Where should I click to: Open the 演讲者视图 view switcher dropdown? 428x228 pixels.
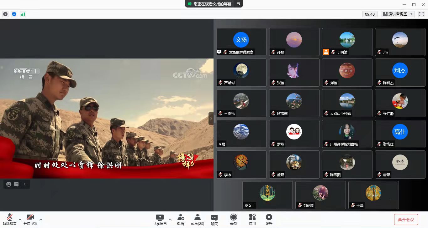[398, 14]
